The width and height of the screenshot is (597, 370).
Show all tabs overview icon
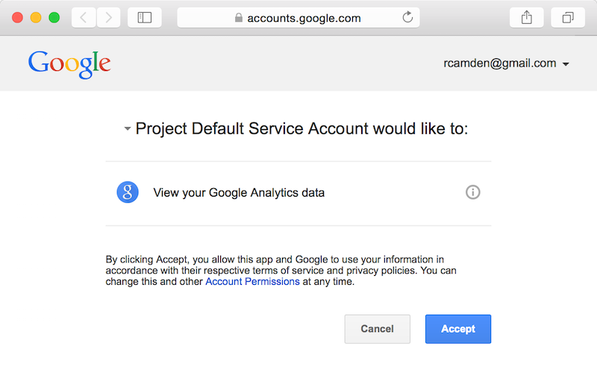pos(568,17)
